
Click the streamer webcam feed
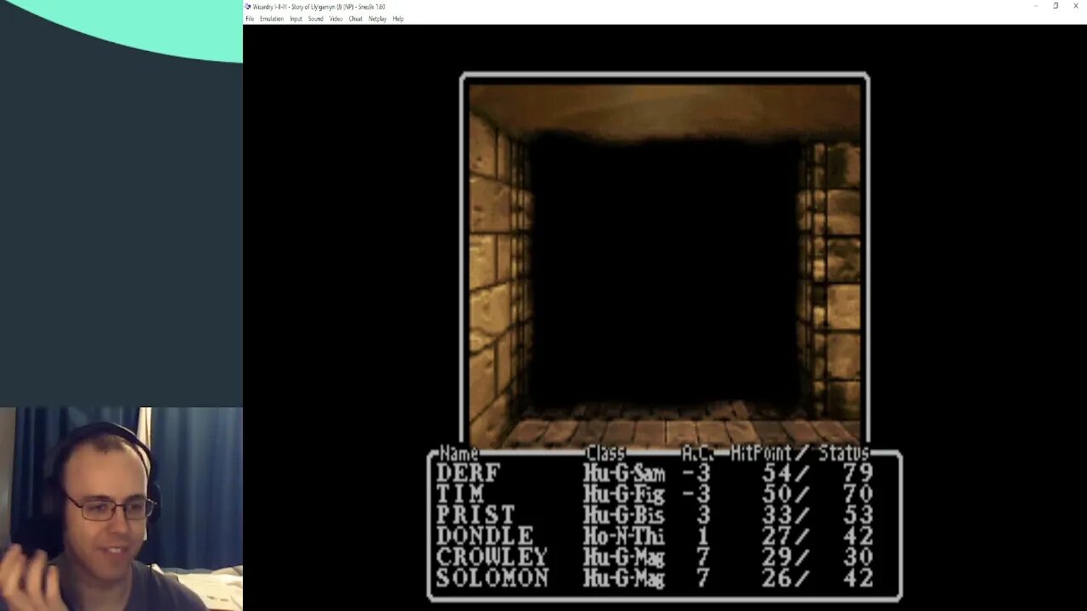(x=121, y=509)
